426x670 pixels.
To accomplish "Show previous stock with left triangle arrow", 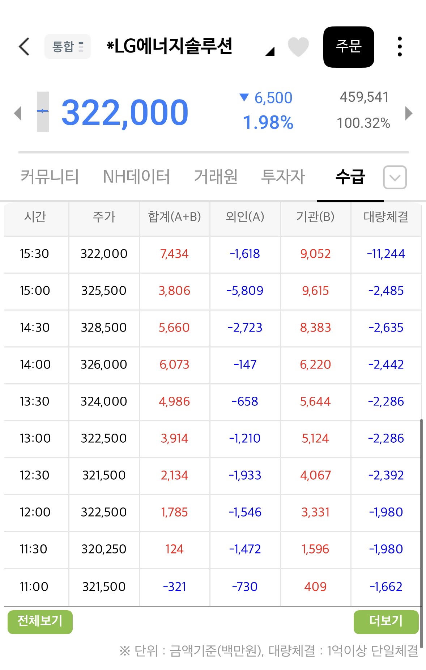I will tap(17, 113).
